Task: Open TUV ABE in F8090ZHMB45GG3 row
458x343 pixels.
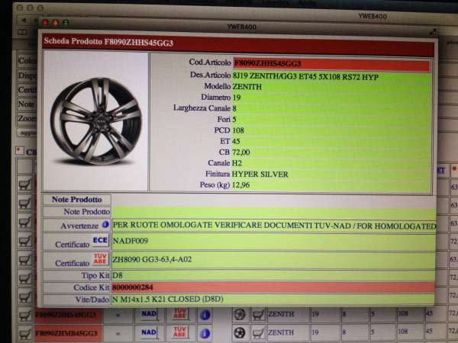Action: [x=180, y=332]
